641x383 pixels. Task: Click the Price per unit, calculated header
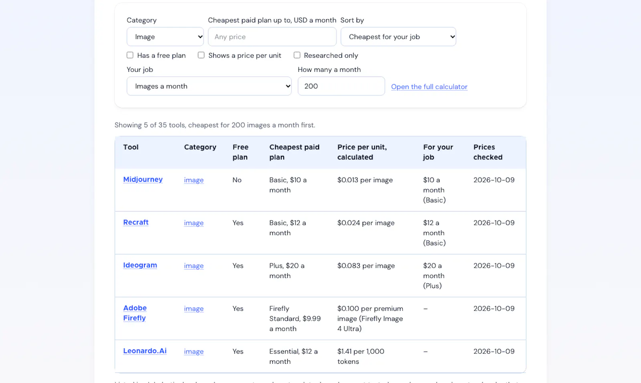pos(362,152)
